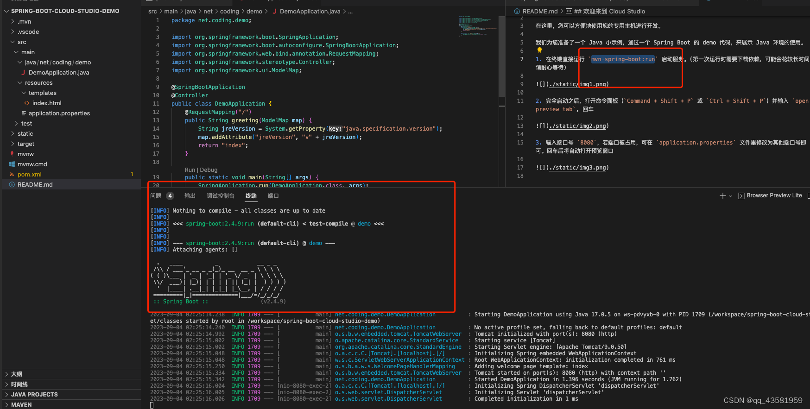Switch to 问题 problems tab
Screen dimensions: 810x409
tap(156, 196)
